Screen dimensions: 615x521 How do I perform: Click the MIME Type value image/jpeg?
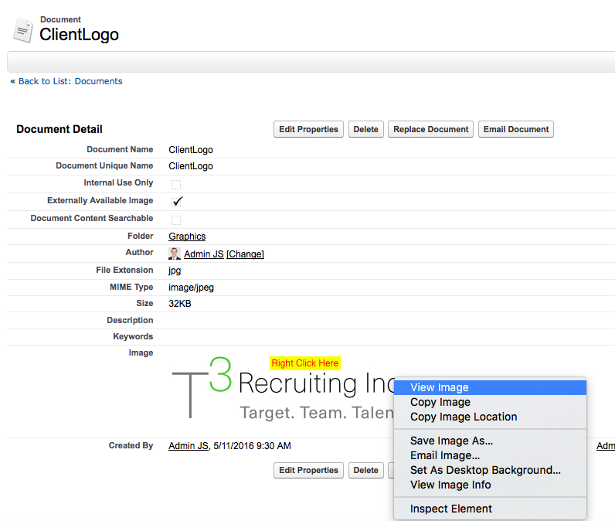point(191,288)
